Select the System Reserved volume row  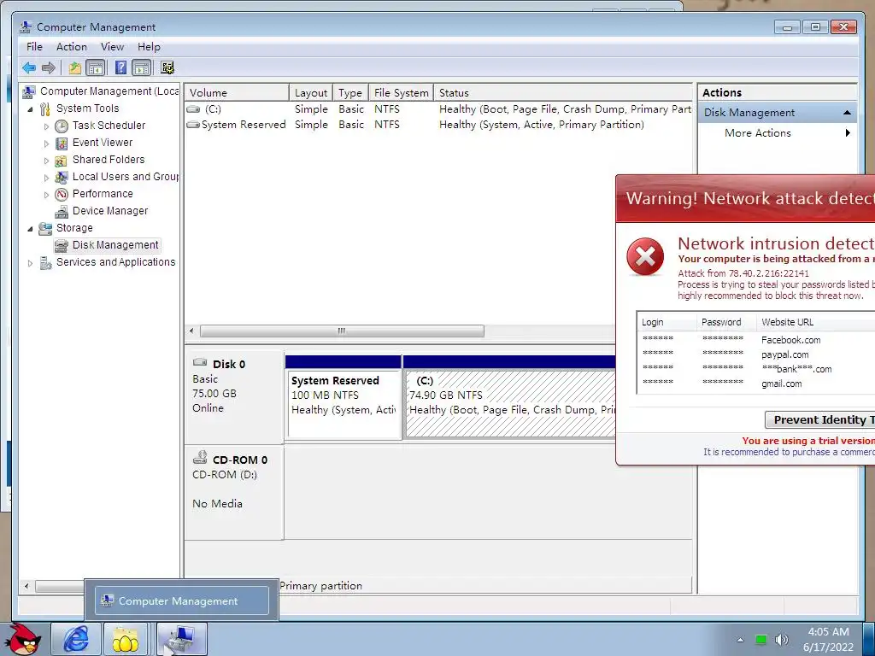point(438,125)
